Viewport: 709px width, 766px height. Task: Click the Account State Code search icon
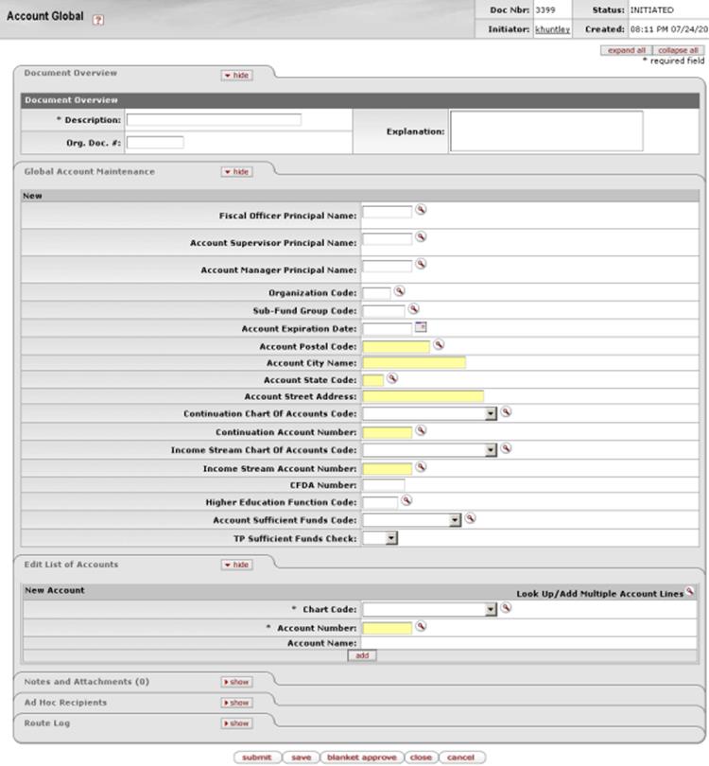click(x=392, y=378)
